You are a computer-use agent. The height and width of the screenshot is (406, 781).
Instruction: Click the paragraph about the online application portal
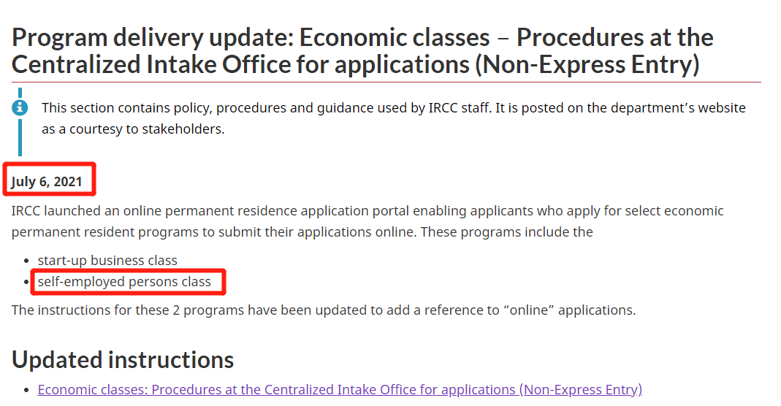pyautogui.click(x=367, y=221)
